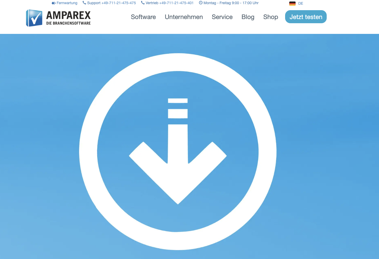Click the German flag icon
Image resolution: width=379 pixels, height=259 pixels.
click(x=292, y=4)
